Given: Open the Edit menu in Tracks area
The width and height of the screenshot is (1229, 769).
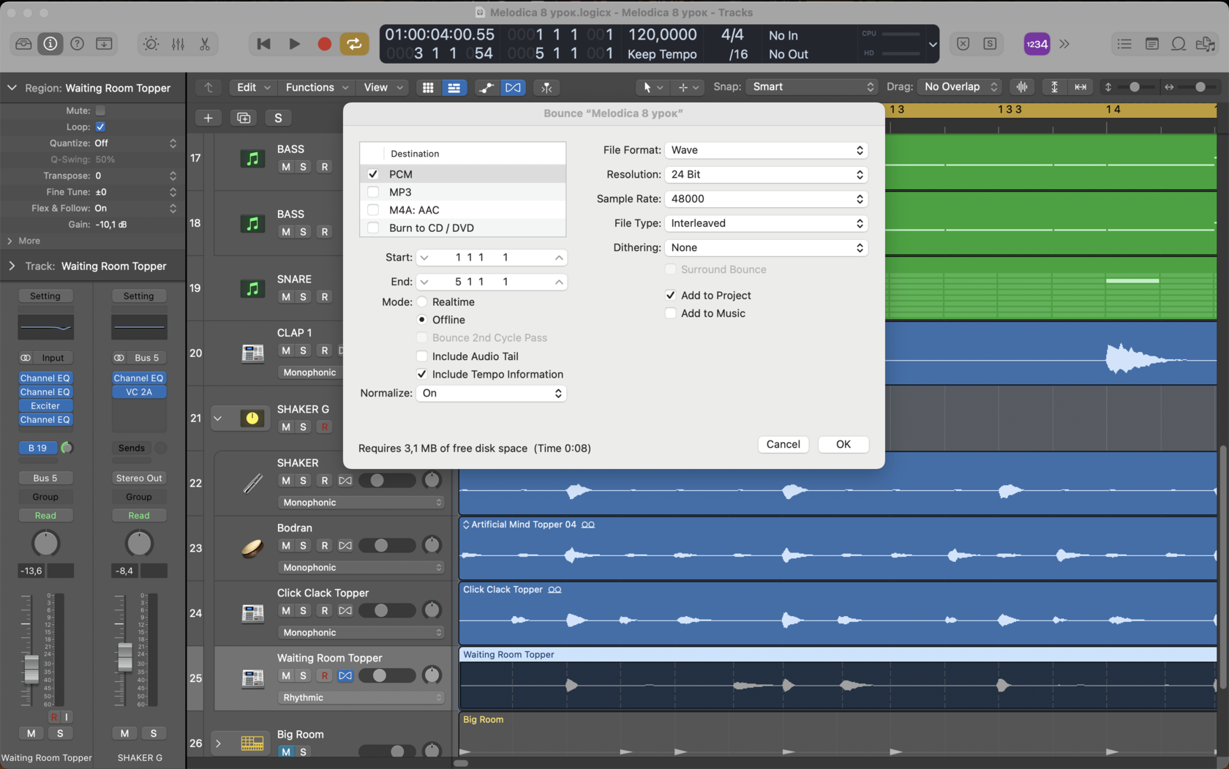Looking at the screenshot, I should coord(253,87).
